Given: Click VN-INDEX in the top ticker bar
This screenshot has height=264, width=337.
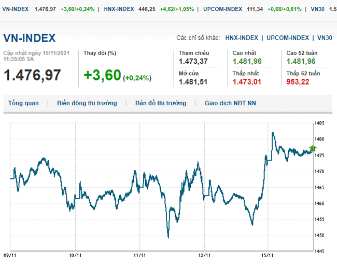Looking at the screenshot, I should pos(16,9).
